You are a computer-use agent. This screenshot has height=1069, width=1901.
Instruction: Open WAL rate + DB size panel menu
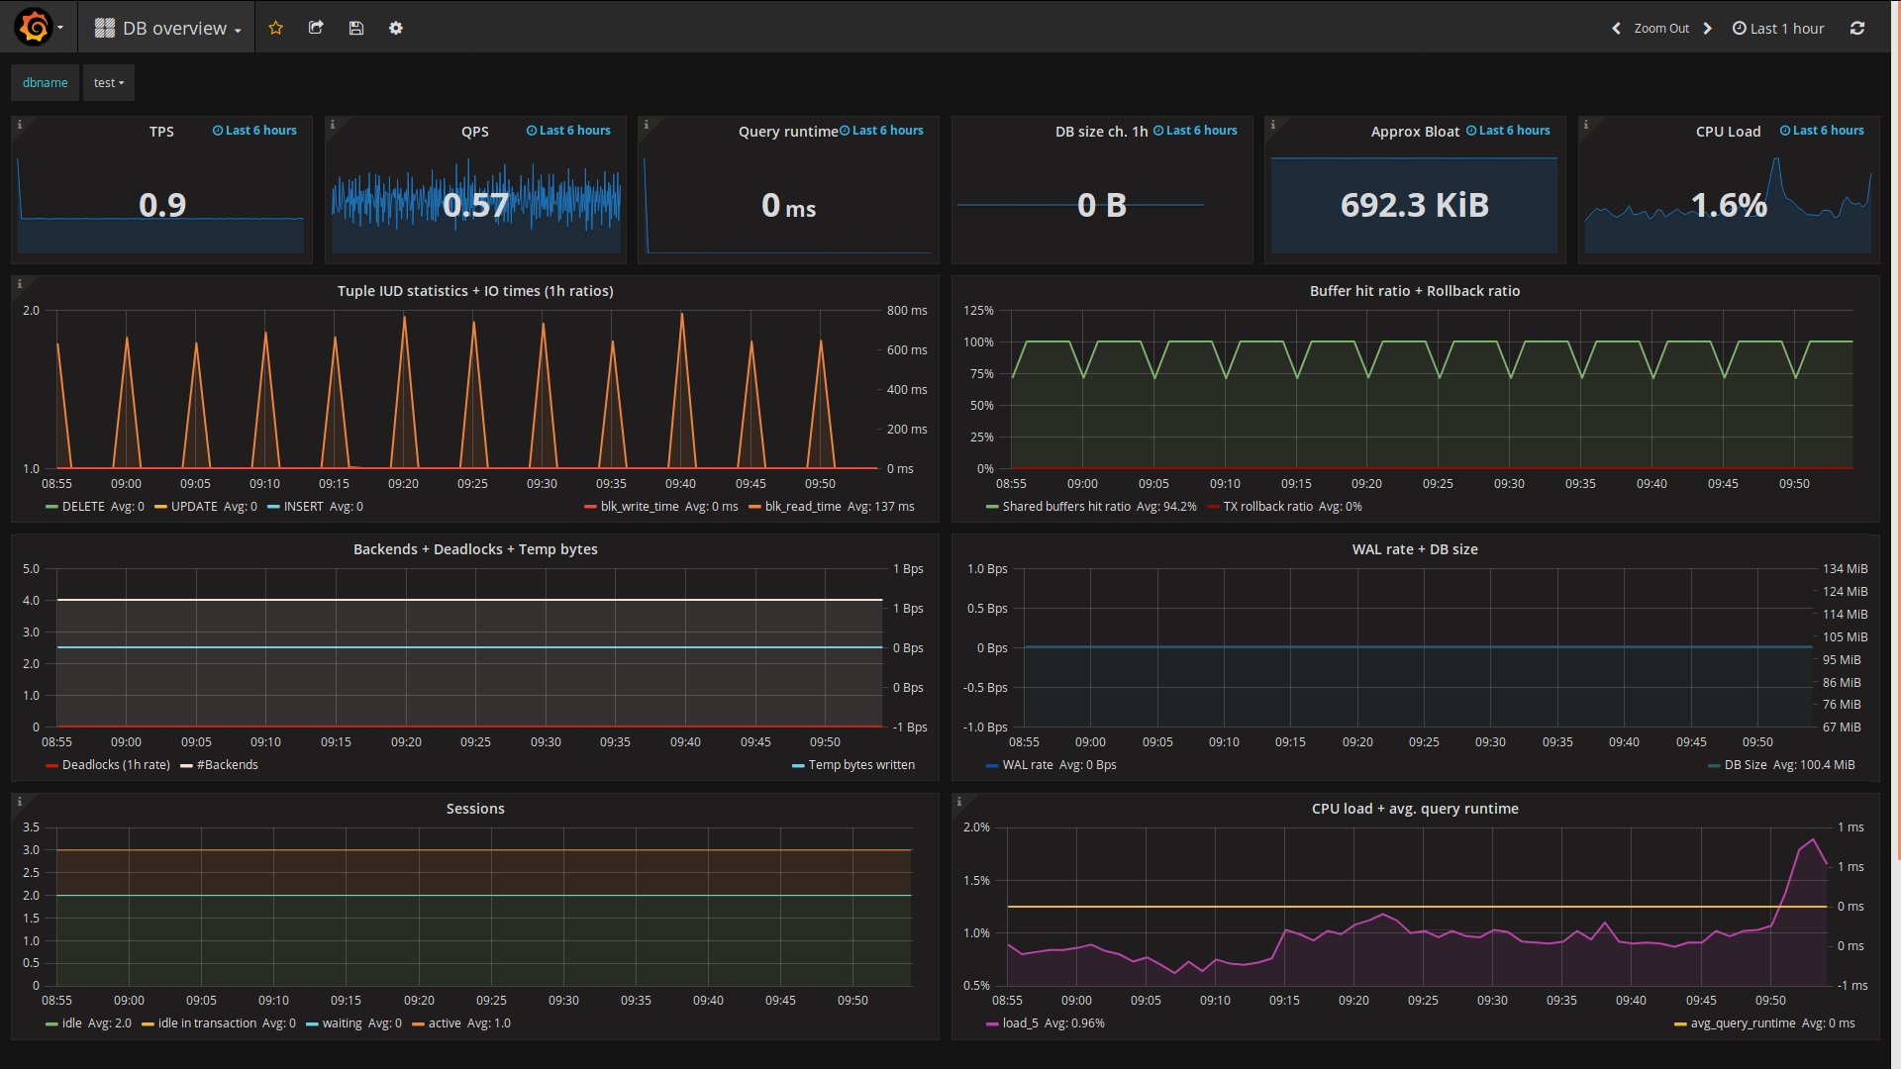click(x=1415, y=549)
